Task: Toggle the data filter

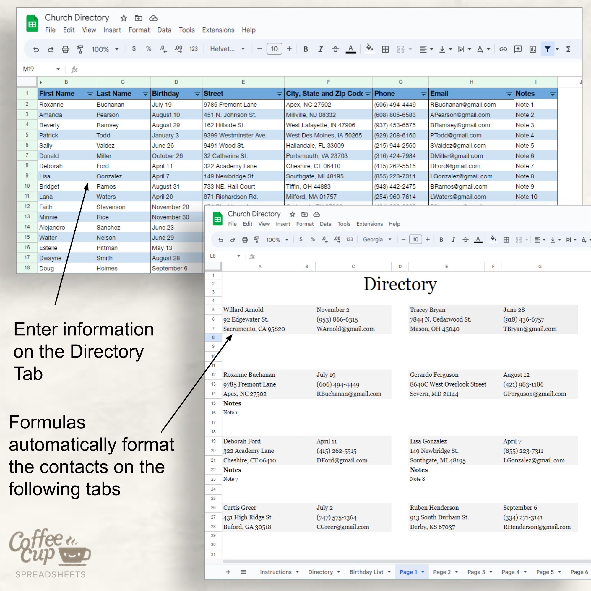Action: pyautogui.click(x=548, y=49)
